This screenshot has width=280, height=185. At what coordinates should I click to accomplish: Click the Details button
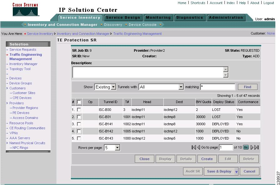[x=186, y=159]
